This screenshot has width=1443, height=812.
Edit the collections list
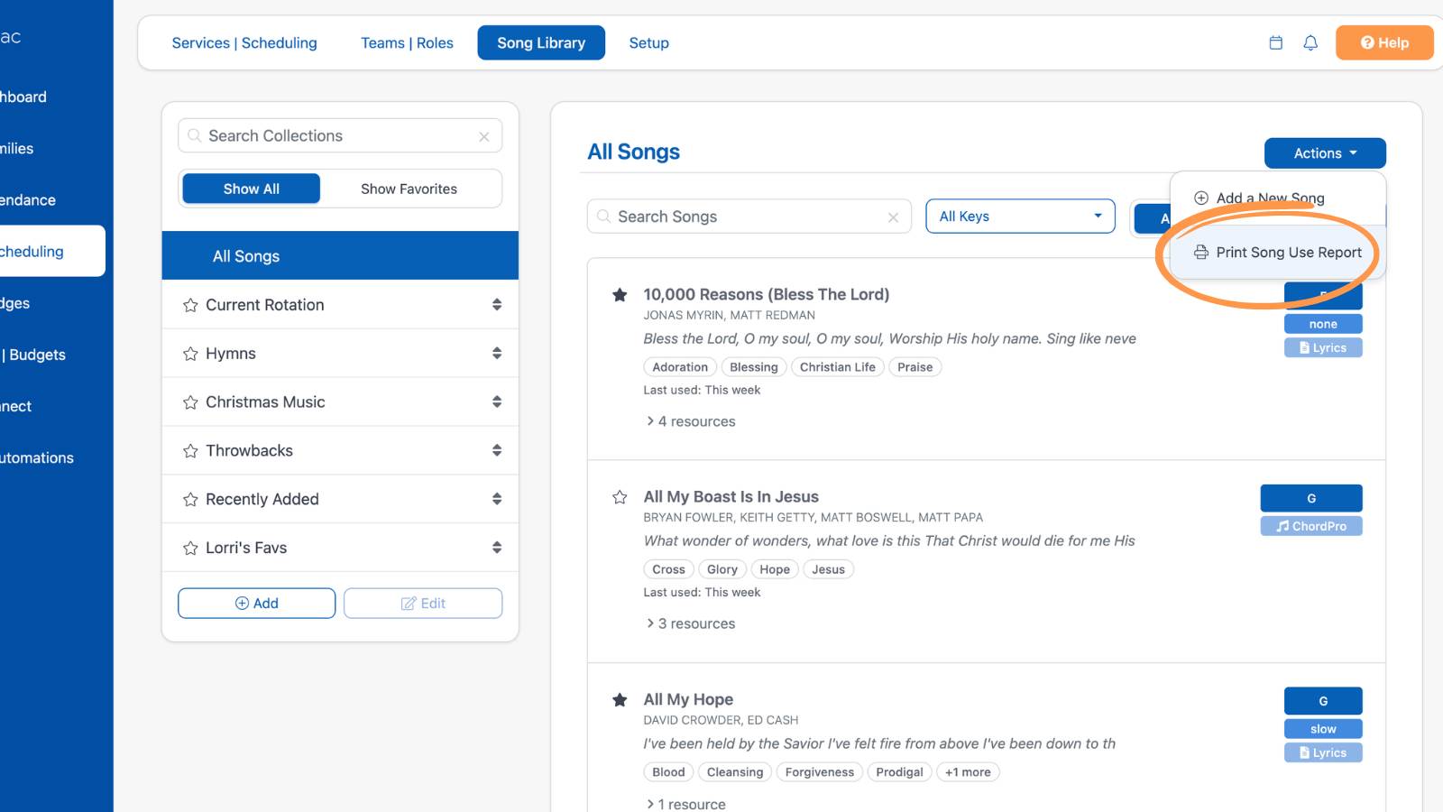click(423, 604)
